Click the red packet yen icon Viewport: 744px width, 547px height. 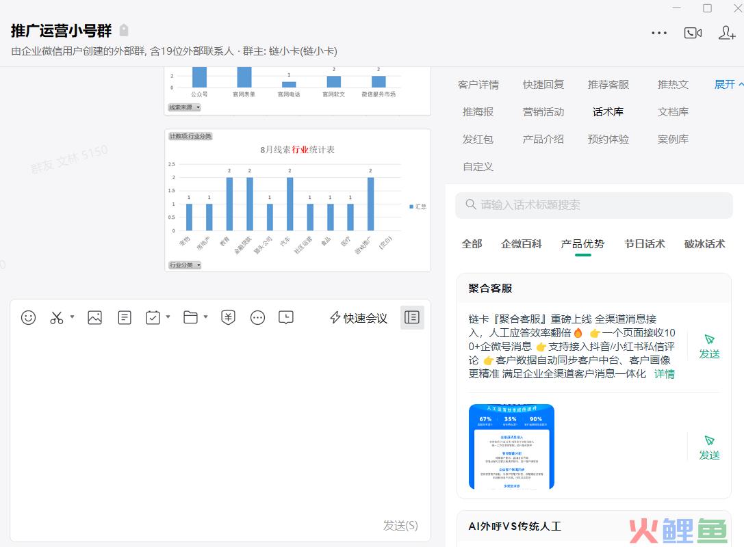228,317
